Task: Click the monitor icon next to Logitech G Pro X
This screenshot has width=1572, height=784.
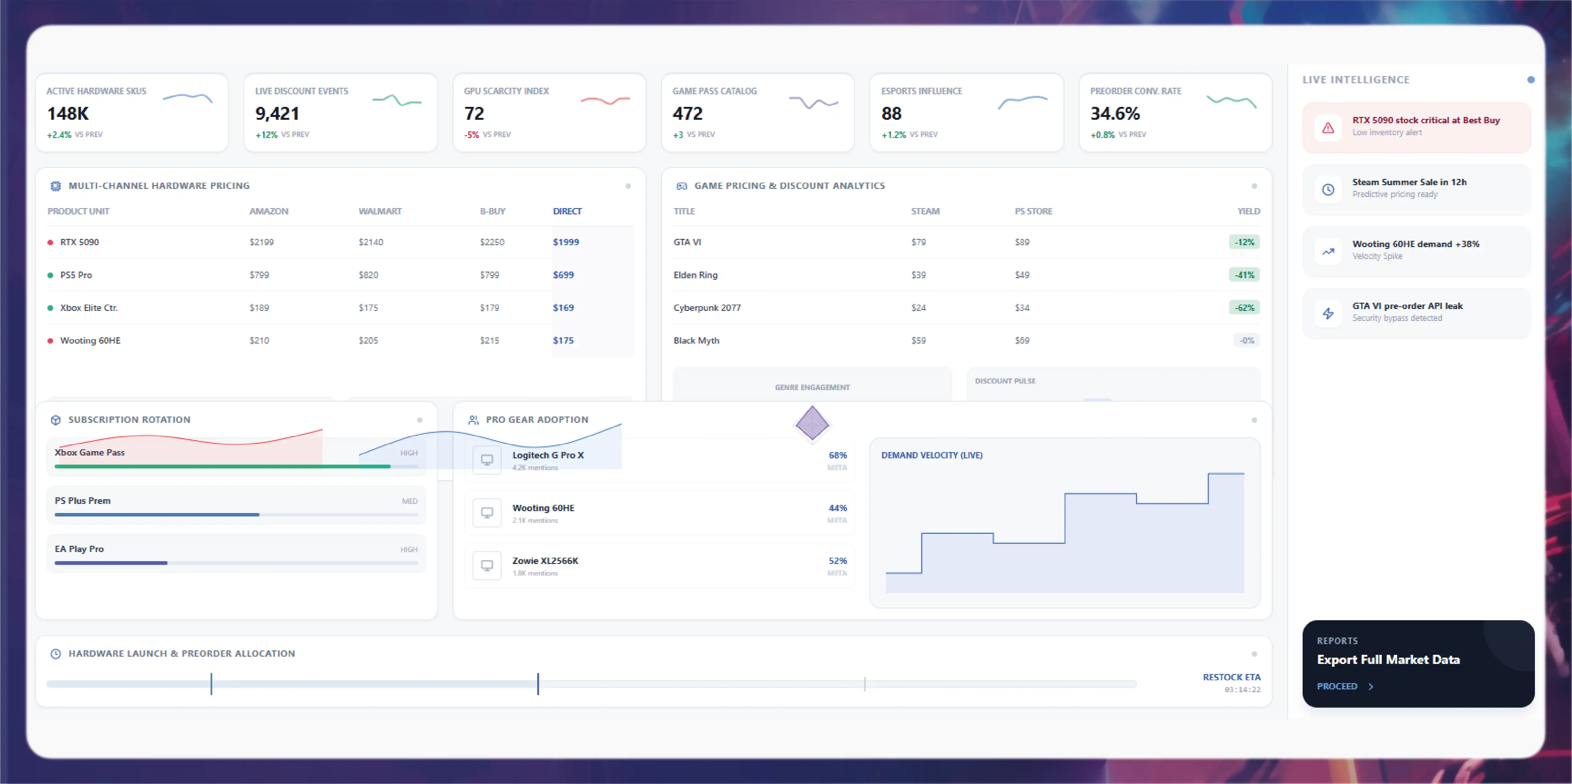Action: point(487,460)
